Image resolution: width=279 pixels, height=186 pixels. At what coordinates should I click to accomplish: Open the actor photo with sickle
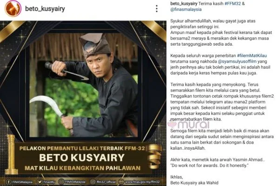[x=84, y=85]
